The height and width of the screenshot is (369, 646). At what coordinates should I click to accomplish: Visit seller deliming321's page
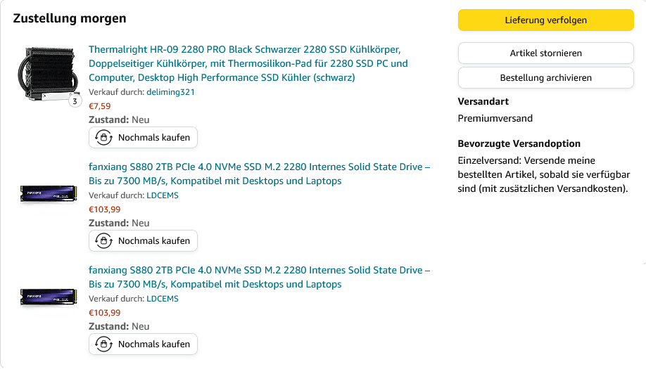coord(170,92)
